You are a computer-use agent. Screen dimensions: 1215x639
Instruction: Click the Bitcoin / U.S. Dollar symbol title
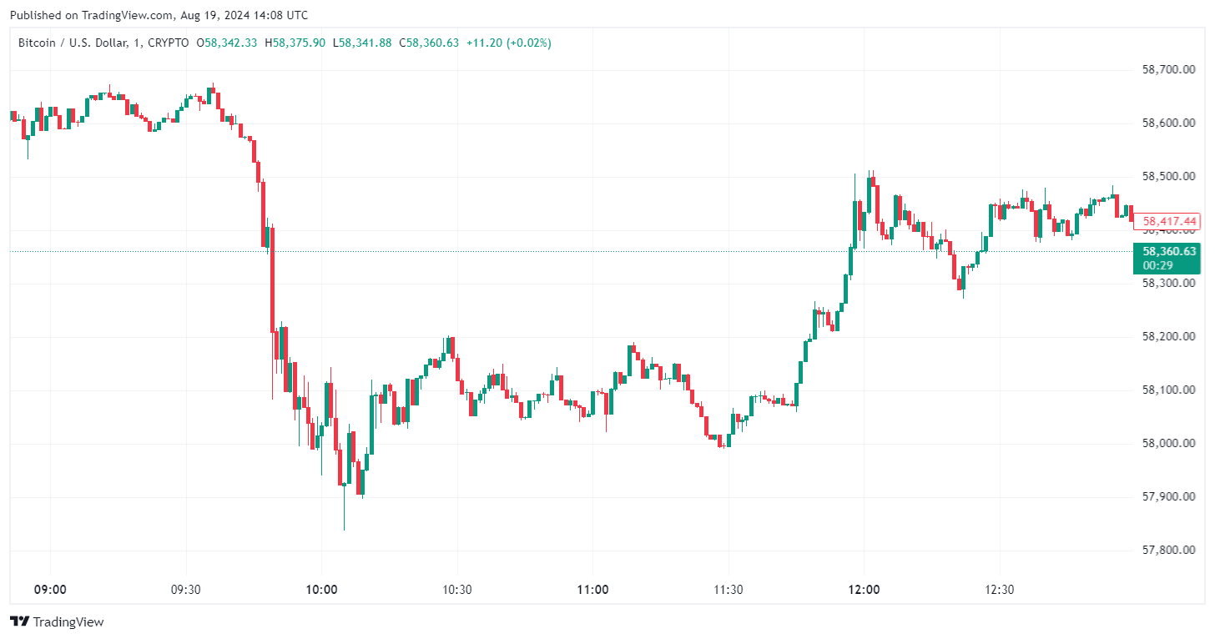(103, 43)
